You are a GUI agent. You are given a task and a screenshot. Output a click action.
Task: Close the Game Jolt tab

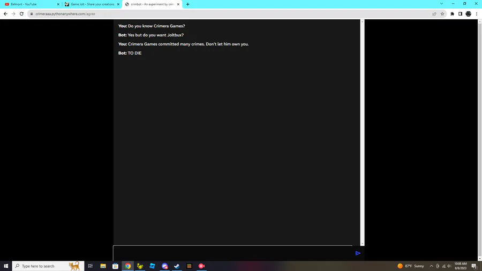coord(118,4)
